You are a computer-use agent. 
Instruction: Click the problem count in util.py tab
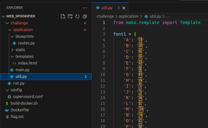[x=118, y=8]
